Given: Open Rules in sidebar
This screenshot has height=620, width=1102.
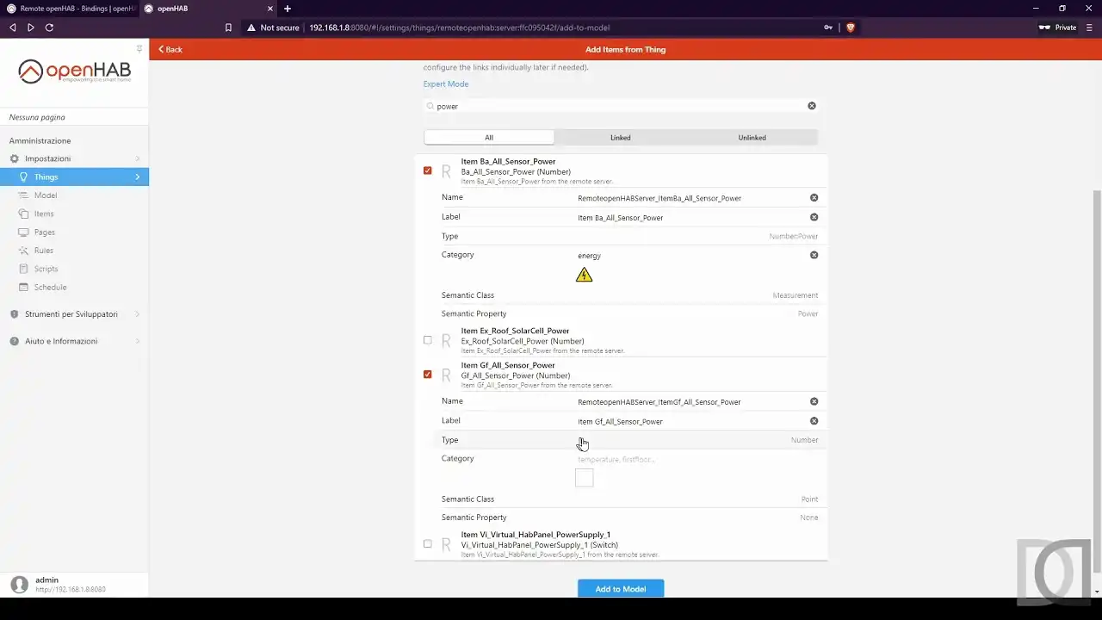Looking at the screenshot, I should click(x=74, y=251).
